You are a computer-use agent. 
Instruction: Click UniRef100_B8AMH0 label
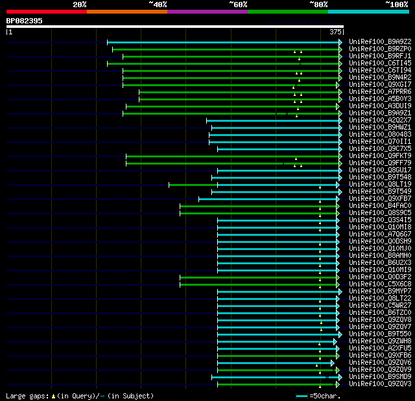pyautogui.click(x=380, y=256)
